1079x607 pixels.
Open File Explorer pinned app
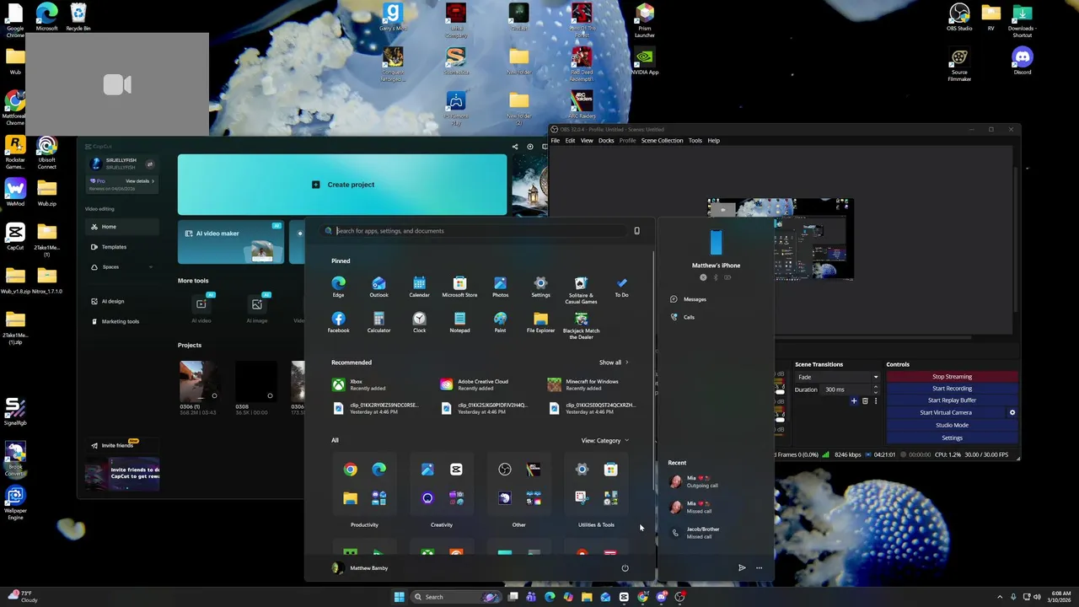pyautogui.click(x=540, y=322)
